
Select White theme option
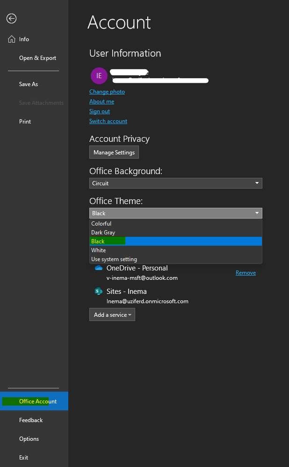point(176,250)
